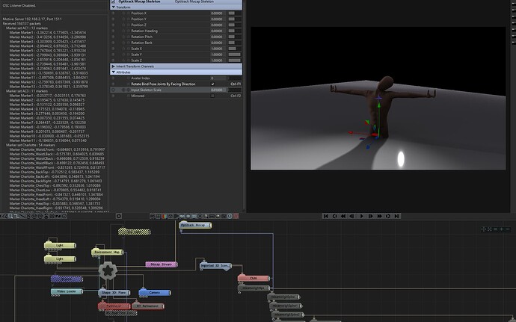Enable the Mirrored checkbox
The height and width of the screenshot is (322, 516).
212,96
